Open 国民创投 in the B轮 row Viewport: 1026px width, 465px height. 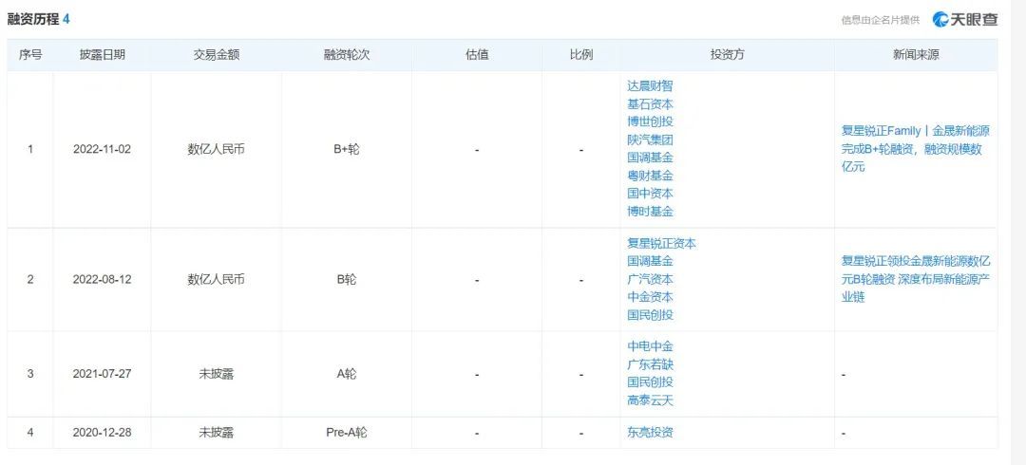(x=650, y=314)
